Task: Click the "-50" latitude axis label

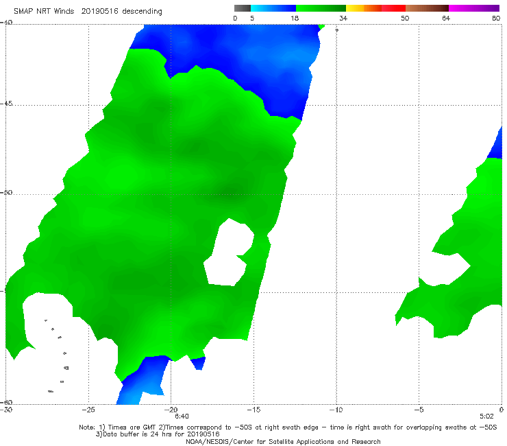Action: (x=6, y=192)
